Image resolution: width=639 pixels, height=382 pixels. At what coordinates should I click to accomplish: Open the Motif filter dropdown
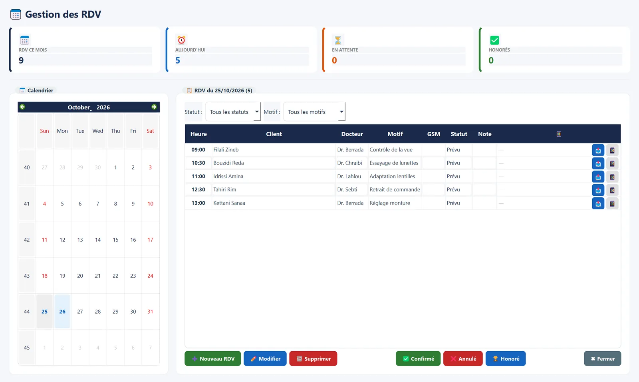pos(314,112)
